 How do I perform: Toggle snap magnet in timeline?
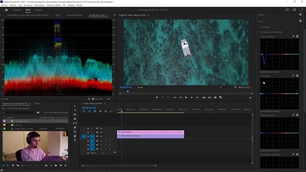89,111
